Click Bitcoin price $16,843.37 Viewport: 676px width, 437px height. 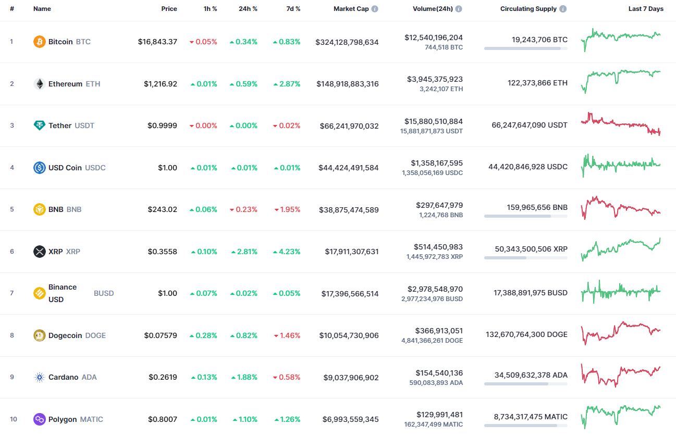click(x=157, y=42)
